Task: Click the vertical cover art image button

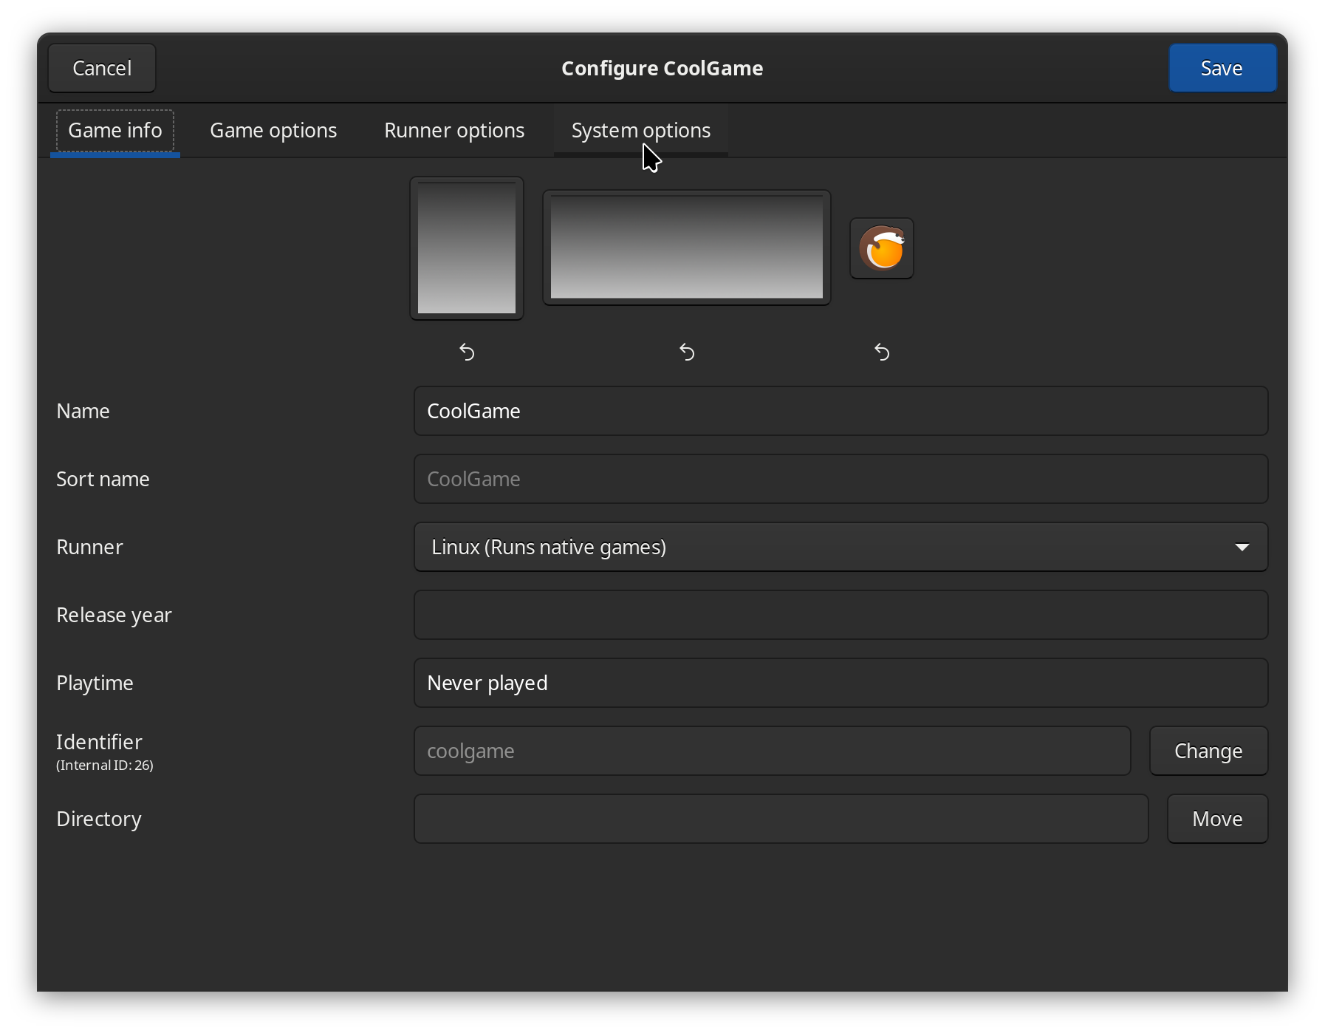Action: 467,248
